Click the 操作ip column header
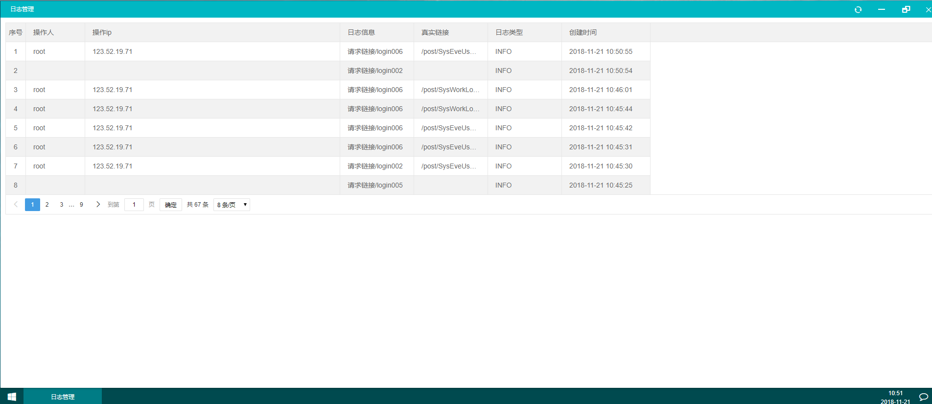The height and width of the screenshot is (404, 932). pos(212,32)
